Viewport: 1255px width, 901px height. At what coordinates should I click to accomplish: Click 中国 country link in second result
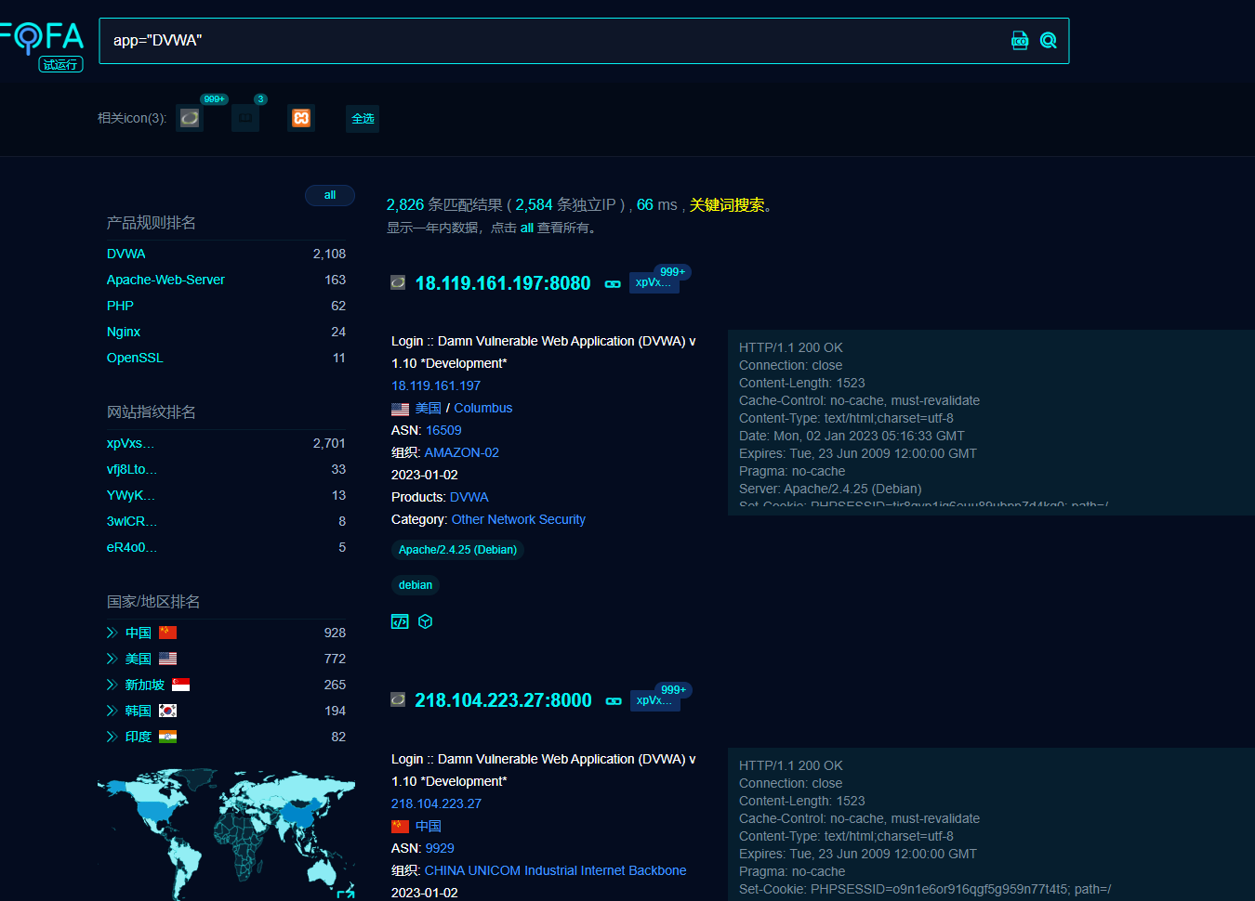429,826
